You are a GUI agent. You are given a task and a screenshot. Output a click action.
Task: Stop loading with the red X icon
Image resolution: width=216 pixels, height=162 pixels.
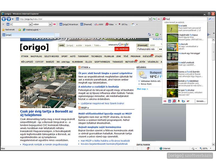point(159,19)
